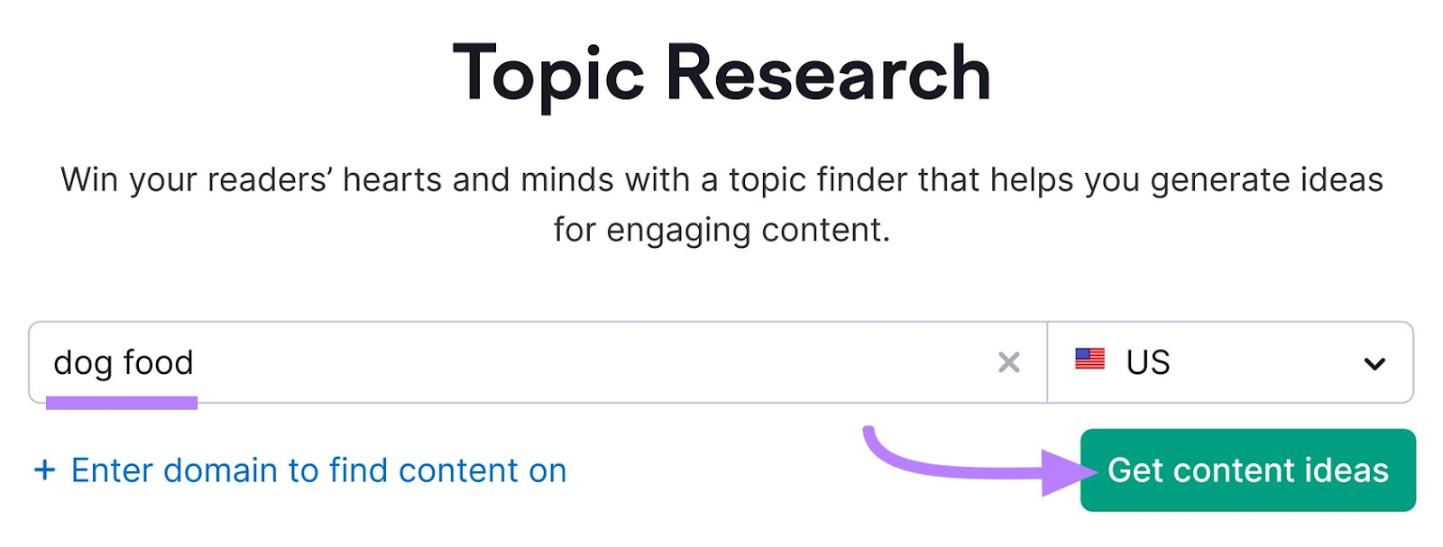Screen dimensions: 1443x547
Task: Select the dog food search text
Action: point(124,363)
